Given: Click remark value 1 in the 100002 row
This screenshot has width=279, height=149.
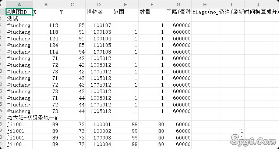Looking at the screenshot, I should [231, 131].
